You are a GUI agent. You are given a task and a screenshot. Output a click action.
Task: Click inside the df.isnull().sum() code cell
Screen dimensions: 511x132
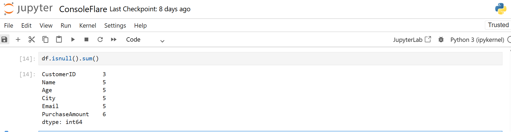tap(269, 58)
